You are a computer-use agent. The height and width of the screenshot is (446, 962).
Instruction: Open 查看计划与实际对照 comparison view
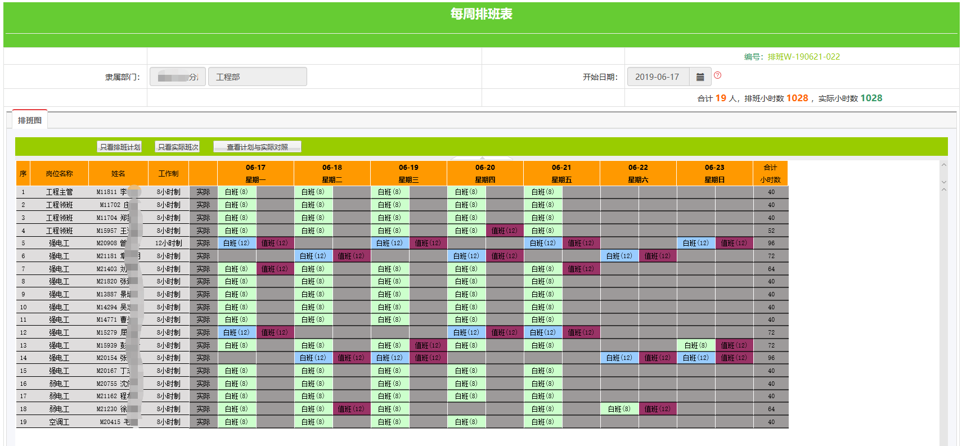(x=257, y=147)
